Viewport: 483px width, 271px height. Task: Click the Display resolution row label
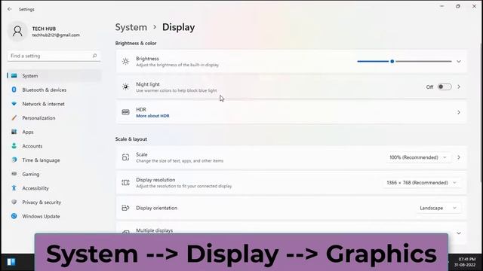[155, 180]
